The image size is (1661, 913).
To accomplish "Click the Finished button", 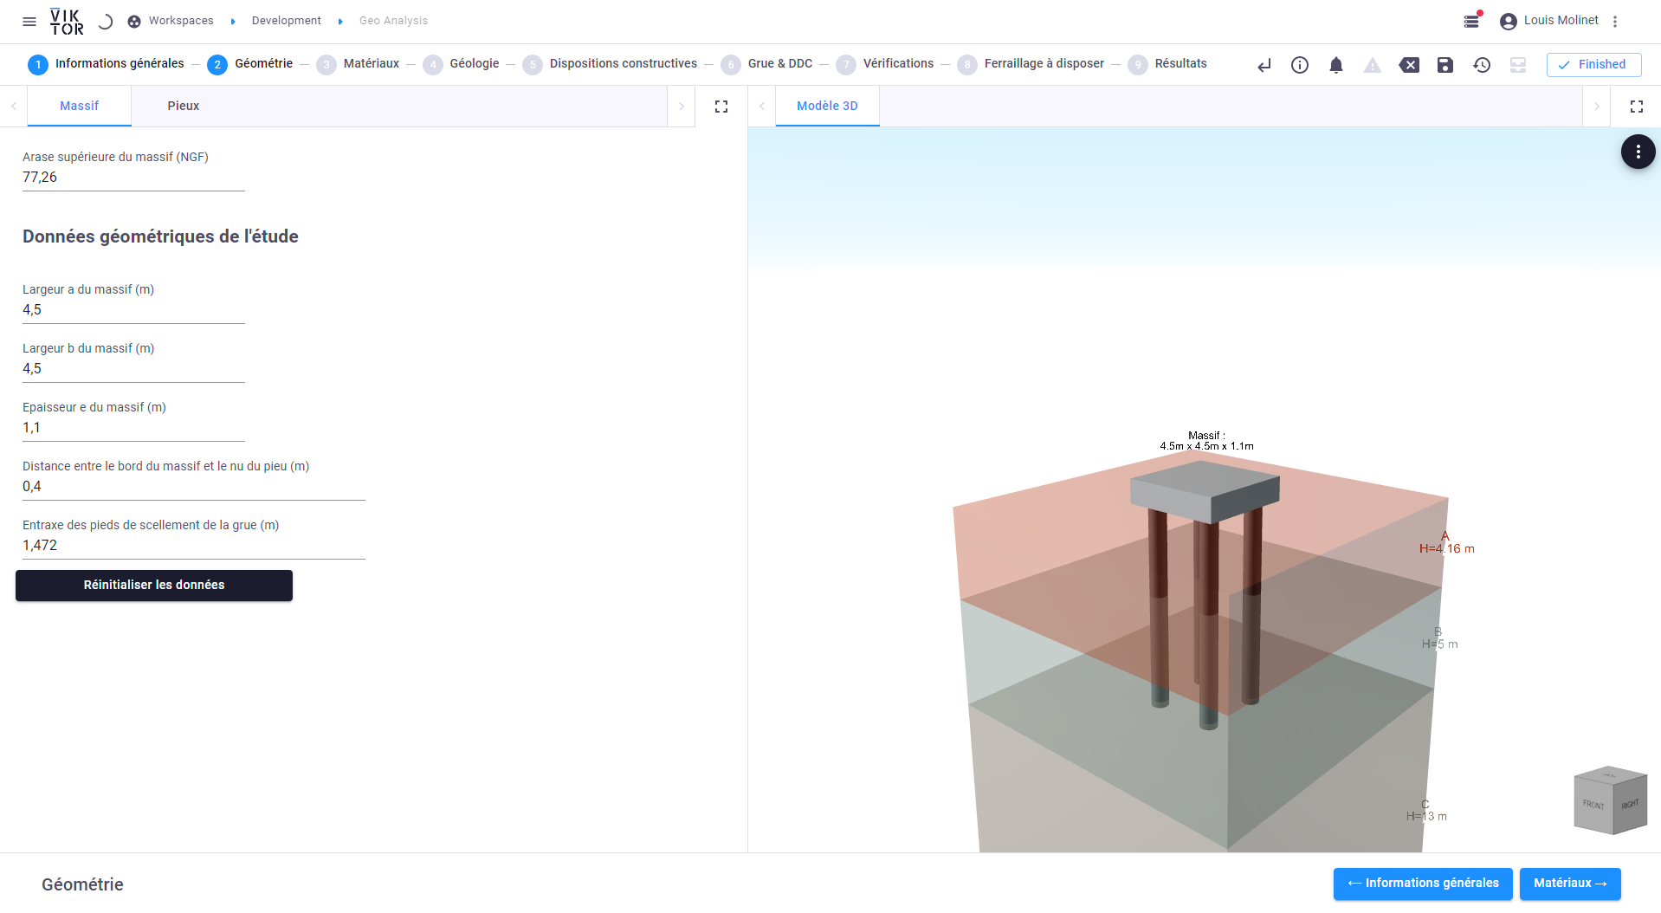I will (1593, 65).
